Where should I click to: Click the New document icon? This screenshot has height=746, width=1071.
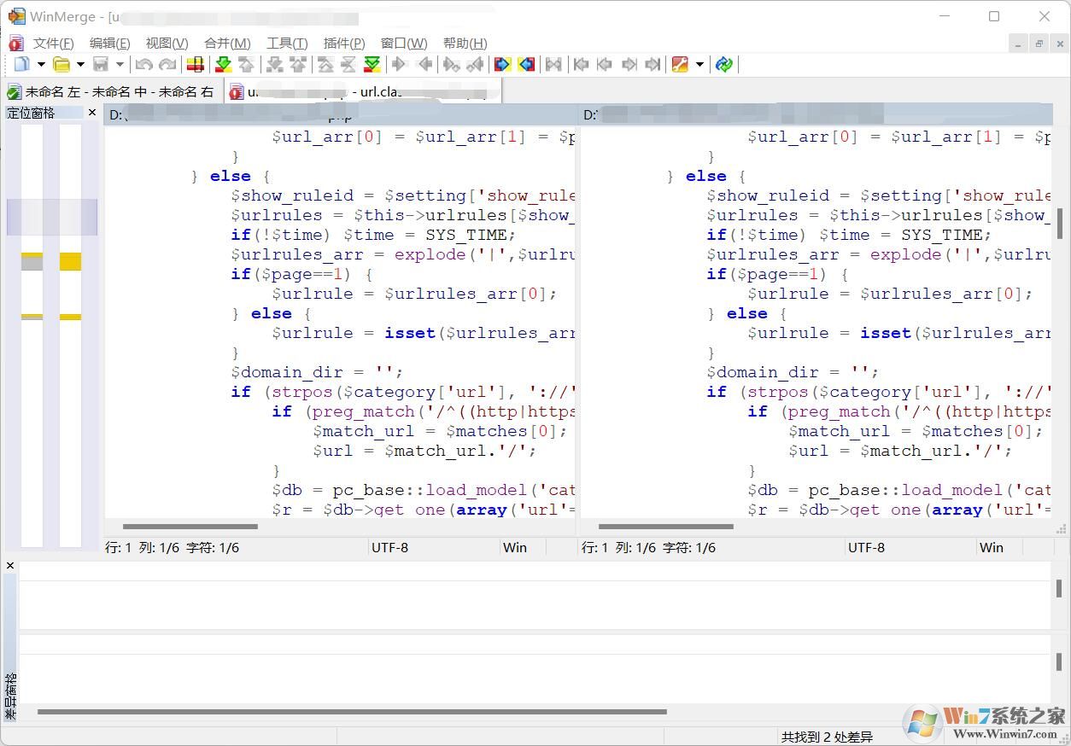click(21, 64)
